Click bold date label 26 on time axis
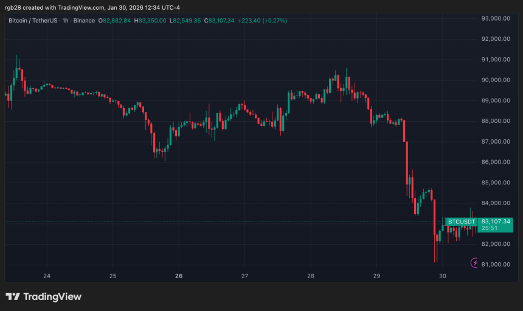Viewport: 523px width, 311px height. [179, 276]
